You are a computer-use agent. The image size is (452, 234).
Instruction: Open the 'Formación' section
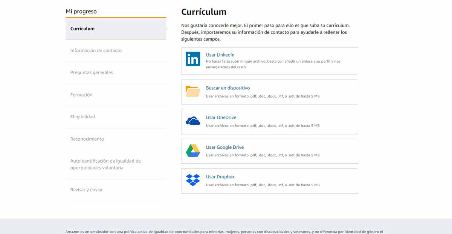click(x=81, y=95)
